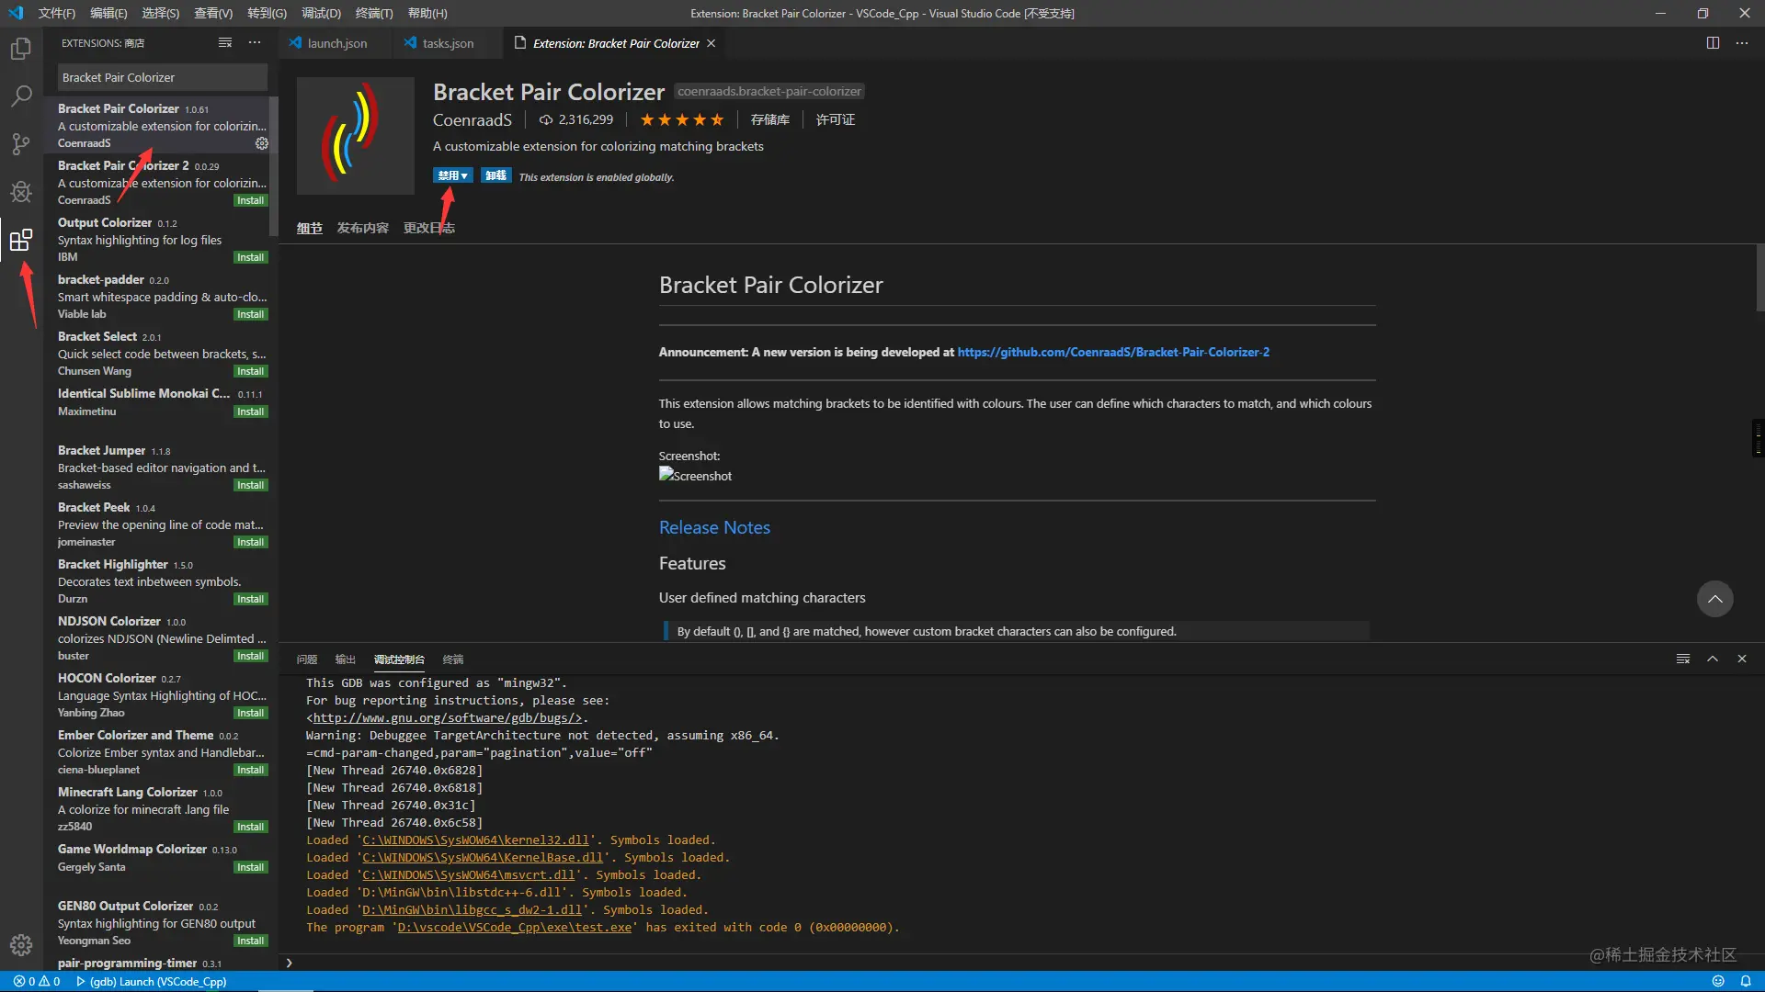The width and height of the screenshot is (1765, 992).
Task: Open the Help (帮助) menu
Action: coord(427,13)
